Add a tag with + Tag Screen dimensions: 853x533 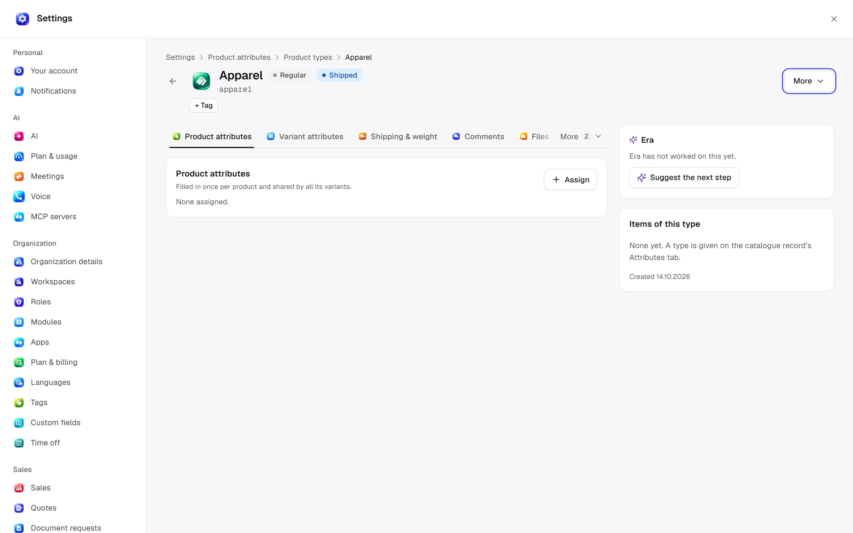204,105
